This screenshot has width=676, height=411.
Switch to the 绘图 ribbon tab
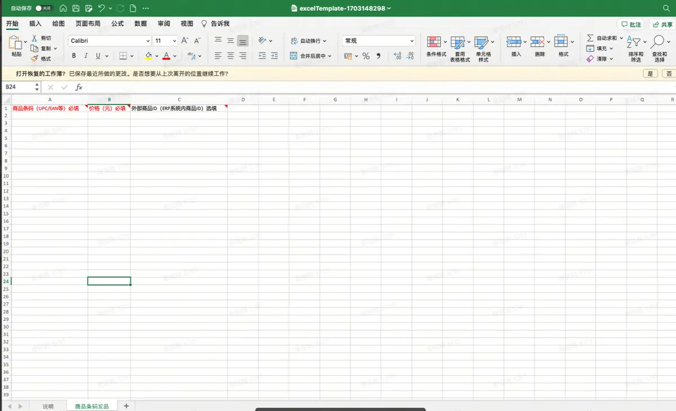click(58, 24)
